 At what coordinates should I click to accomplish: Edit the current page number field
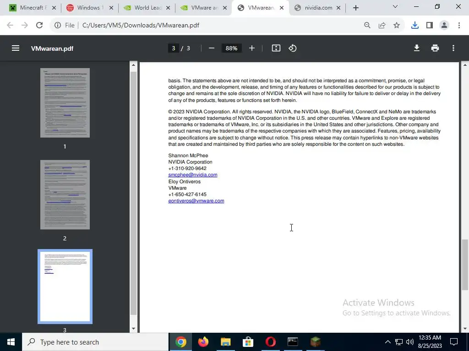tap(174, 48)
